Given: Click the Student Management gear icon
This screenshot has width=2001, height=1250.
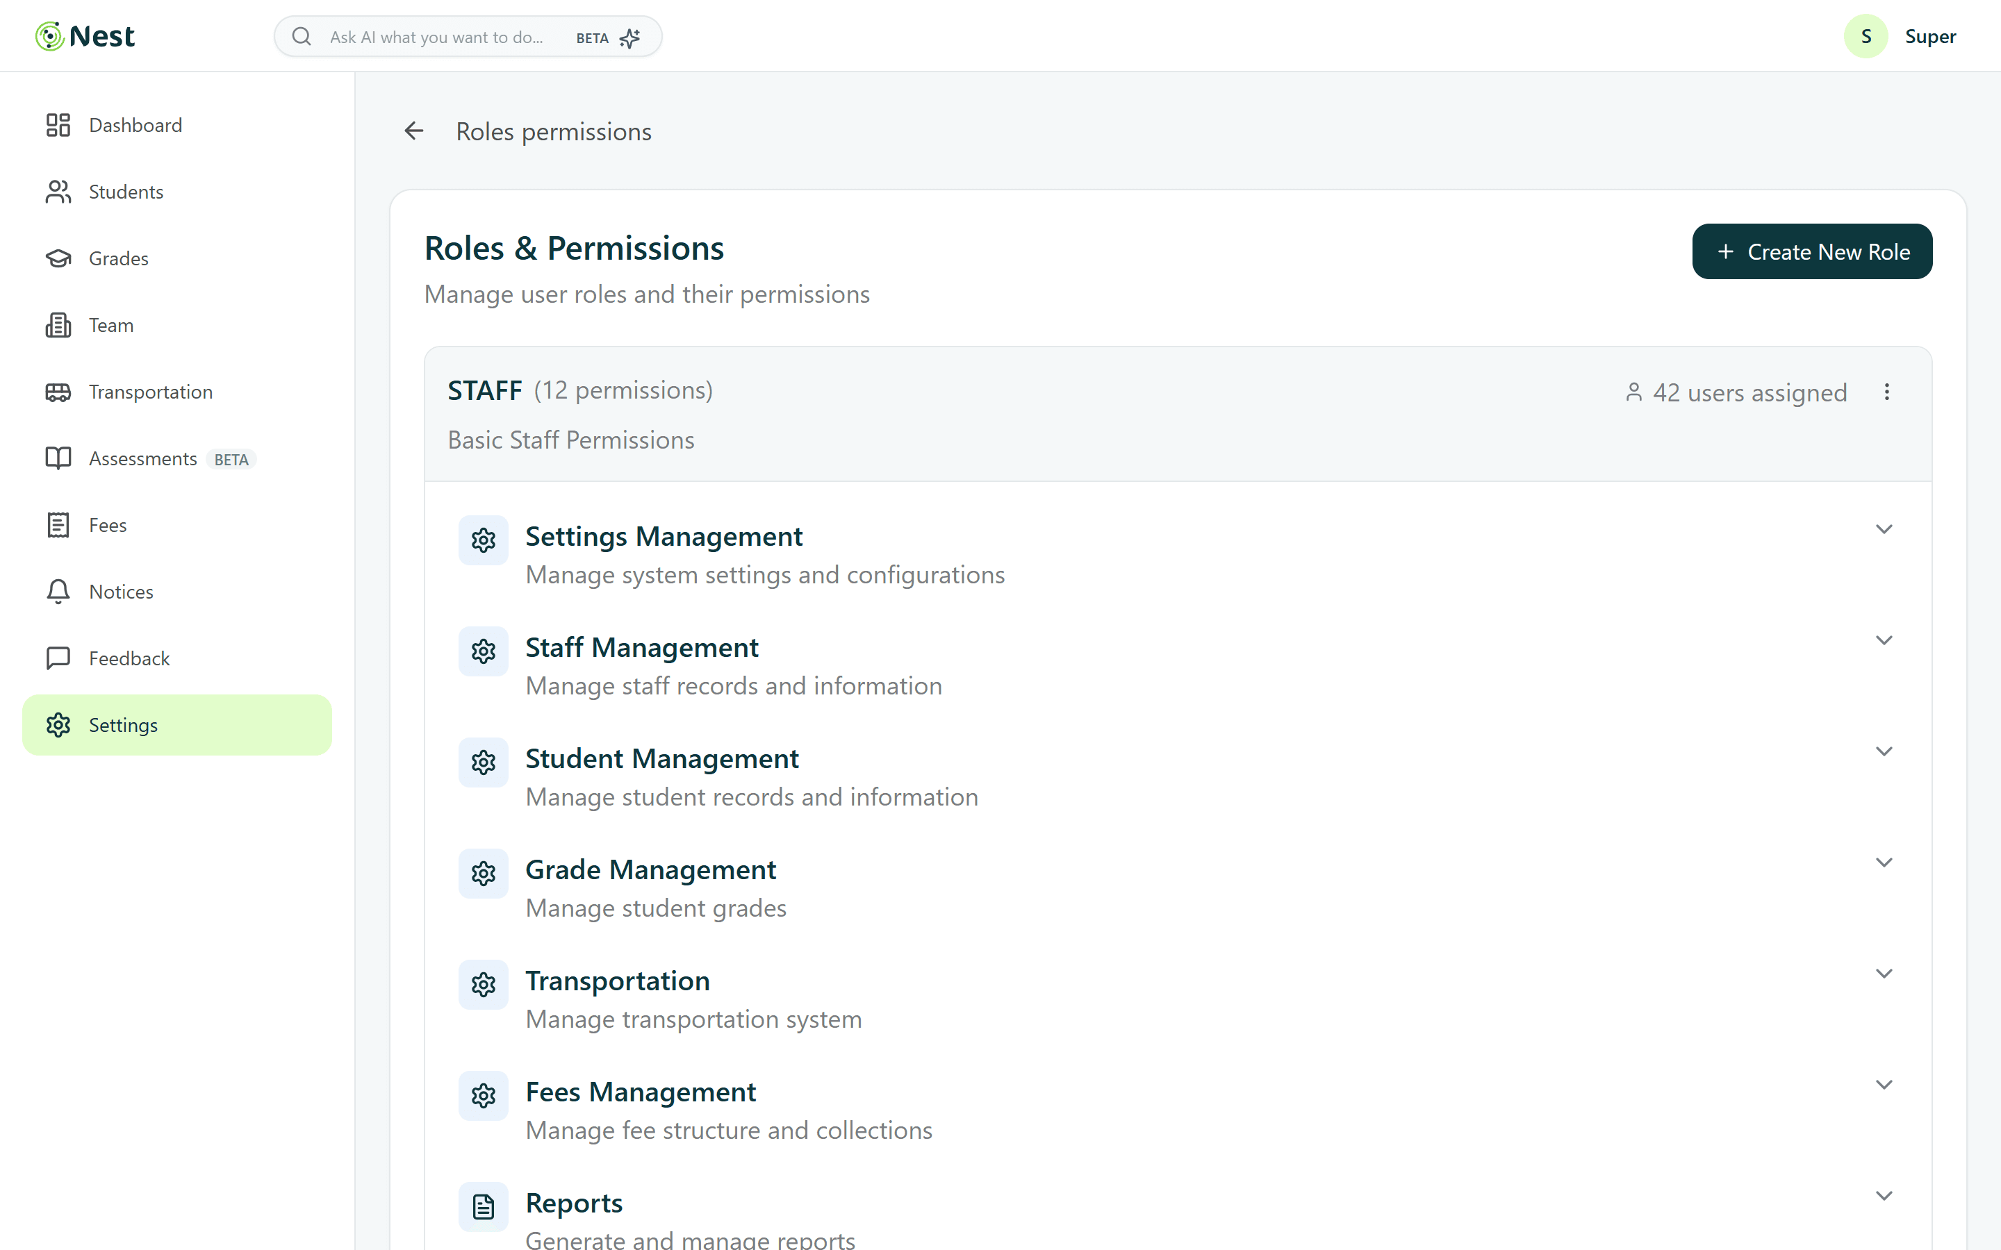Looking at the screenshot, I should click(484, 762).
